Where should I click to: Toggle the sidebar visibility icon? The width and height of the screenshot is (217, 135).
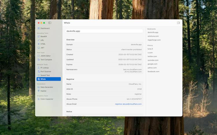(50, 23)
